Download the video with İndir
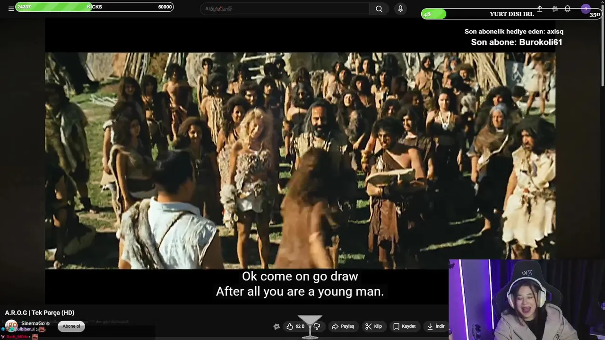 pos(435,326)
